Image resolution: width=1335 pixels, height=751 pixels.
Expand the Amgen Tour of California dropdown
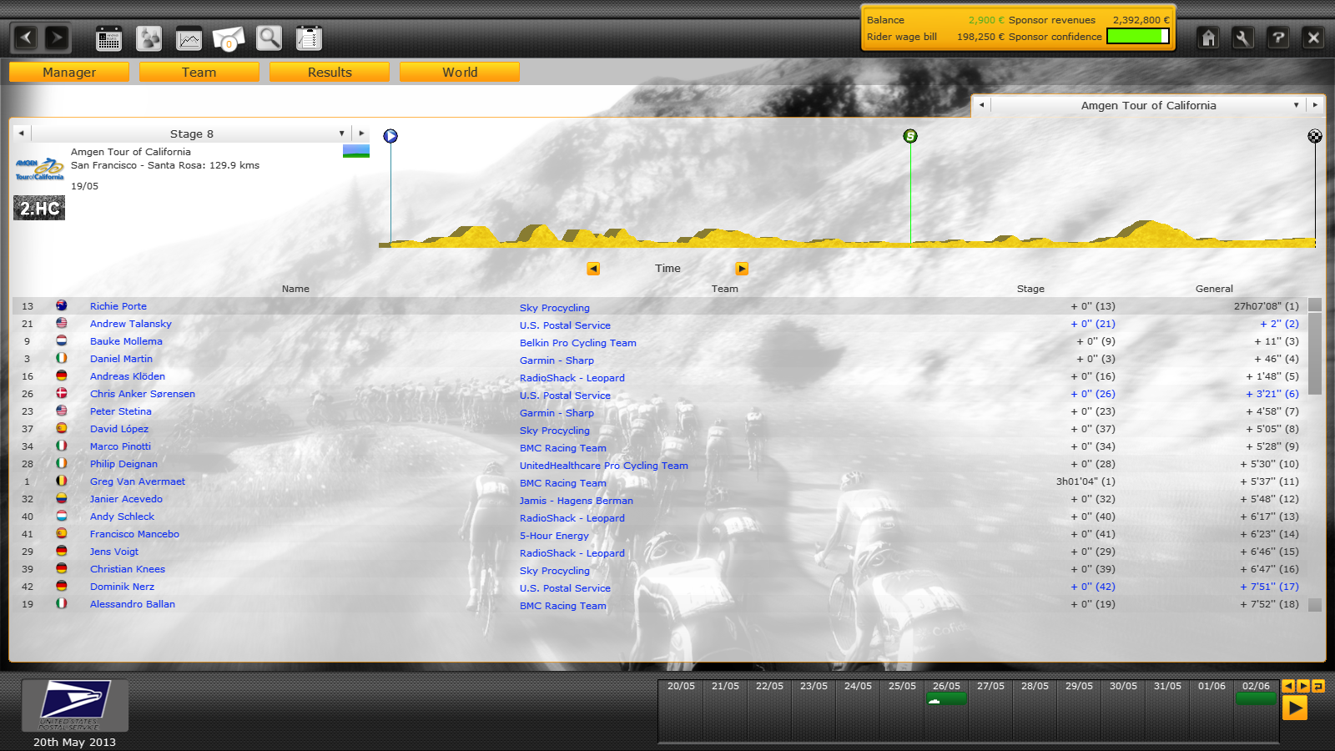[x=1296, y=105]
